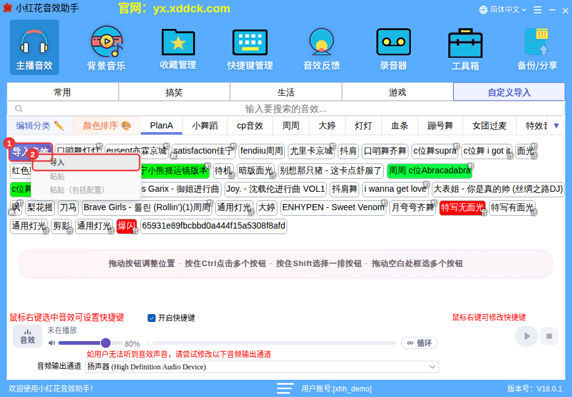This screenshot has width=572, height=397.
Task: Switch to the 搞笑 tab
Action: (x=174, y=92)
